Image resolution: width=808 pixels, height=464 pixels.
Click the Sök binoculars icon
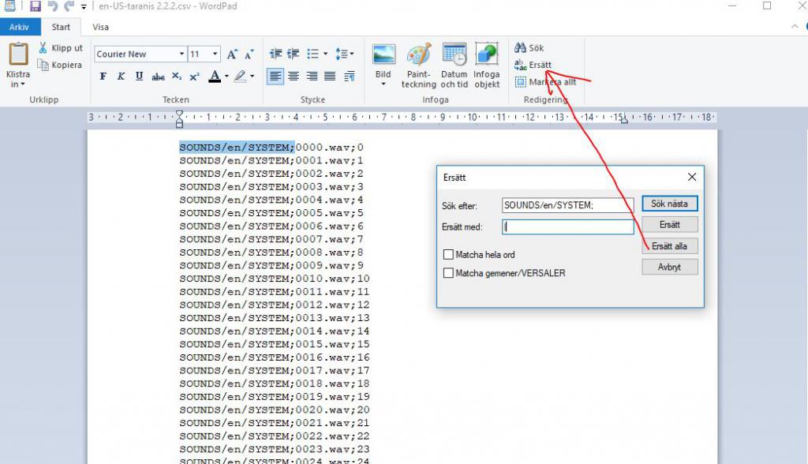pyautogui.click(x=521, y=48)
